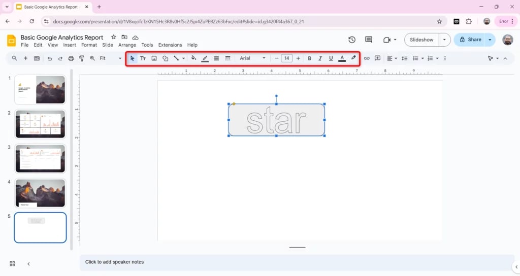The width and height of the screenshot is (520, 276).
Task: Toggle bold formatting
Action: click(x=309, y=58)
